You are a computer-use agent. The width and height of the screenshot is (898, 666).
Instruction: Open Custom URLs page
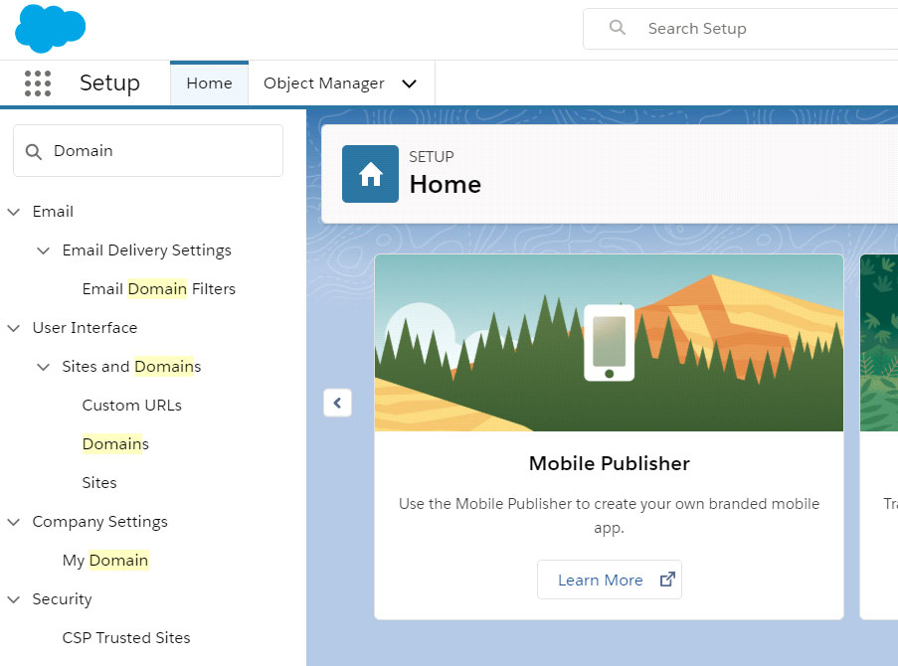[131, 406]
